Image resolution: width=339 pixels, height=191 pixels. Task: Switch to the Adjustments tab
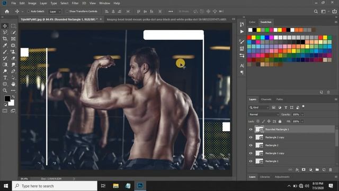(x=282, y=177)
